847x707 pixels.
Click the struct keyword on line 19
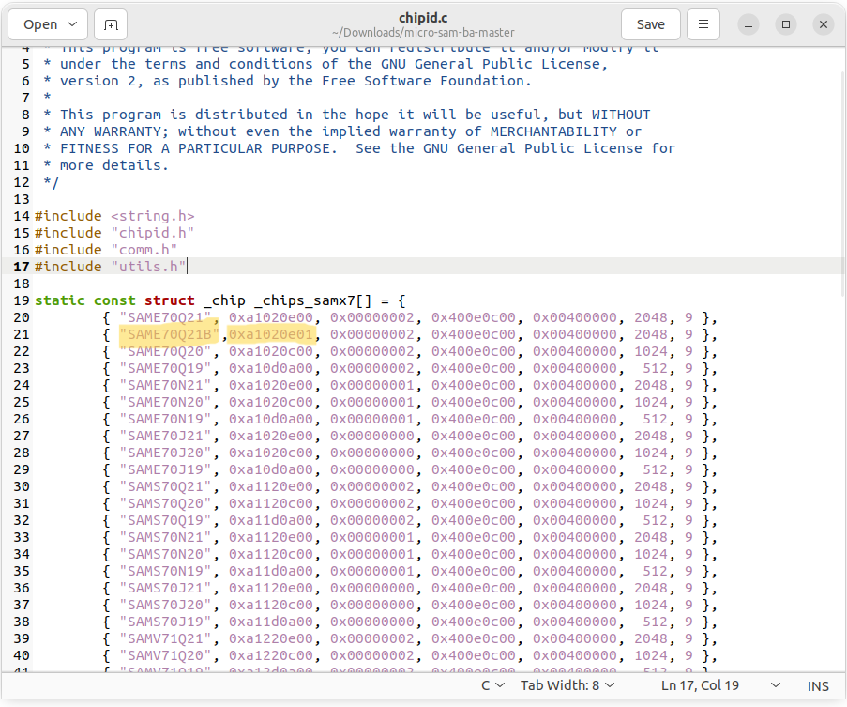pyautogui.click(x=169, y=300)
